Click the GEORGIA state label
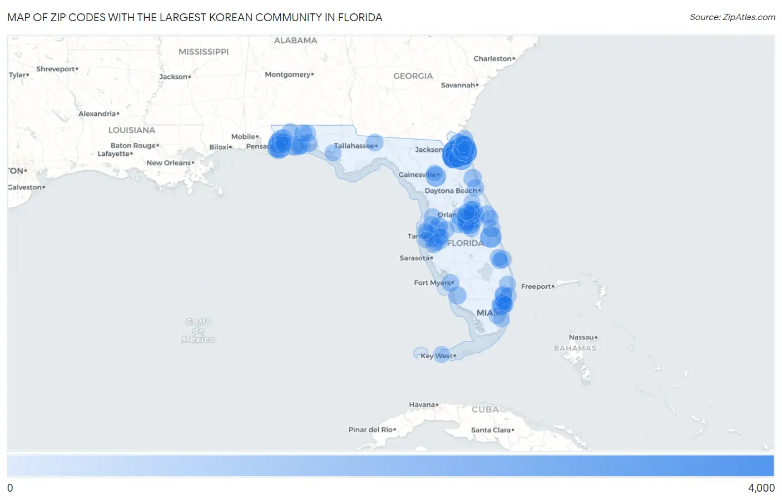Image resolution: width=782 pixels, height=500 pixels. point(413,76)
